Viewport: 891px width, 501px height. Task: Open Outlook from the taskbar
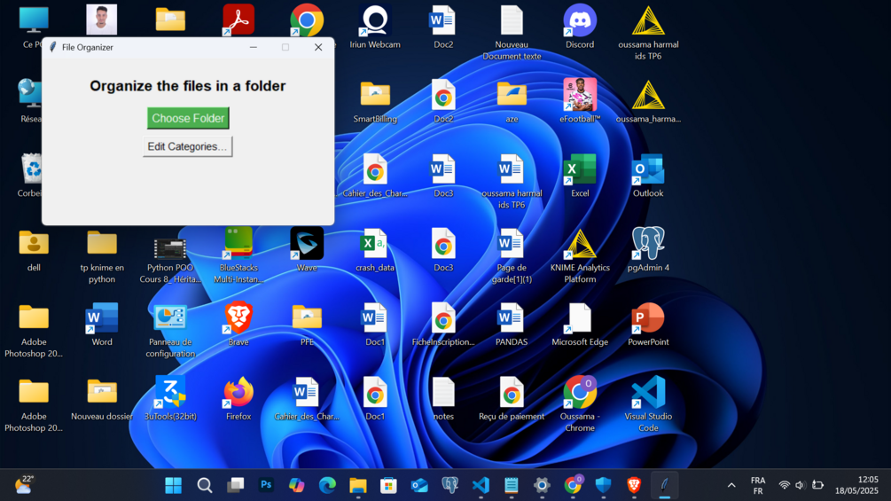419,485
